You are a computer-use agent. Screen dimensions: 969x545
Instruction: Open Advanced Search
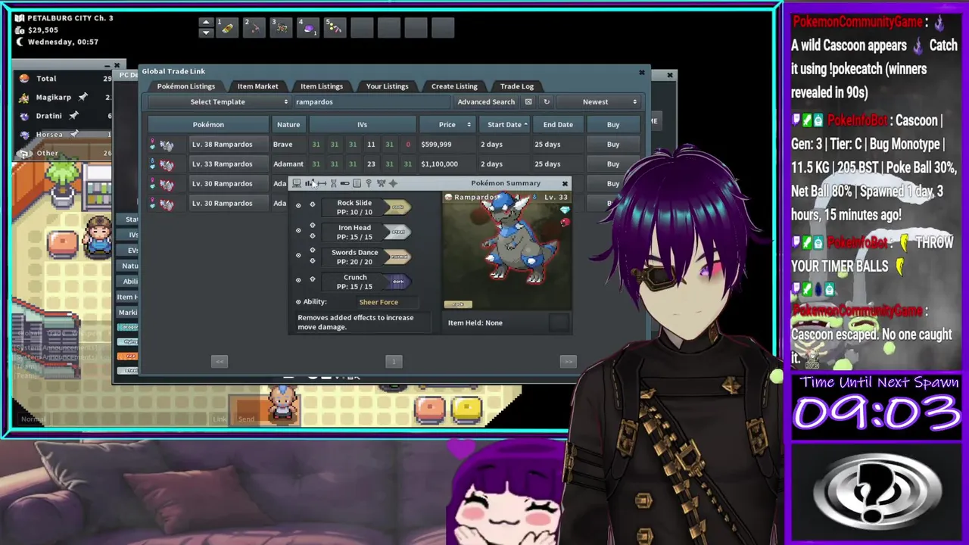(486, 101)
